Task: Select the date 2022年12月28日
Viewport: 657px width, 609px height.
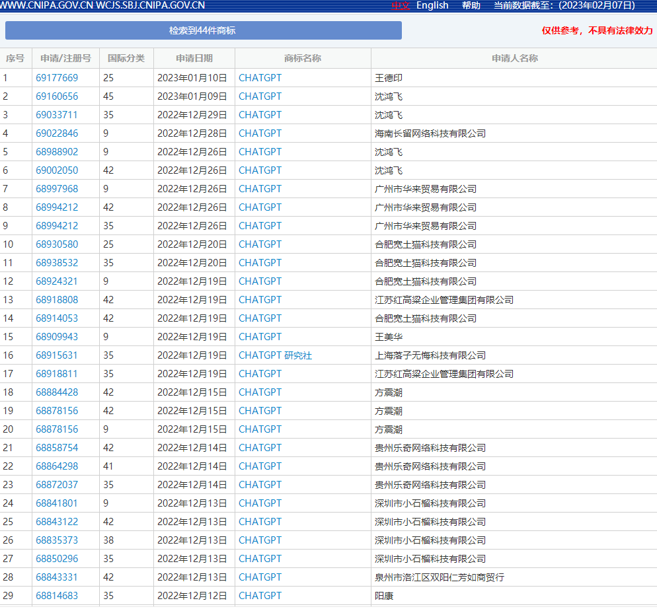Action: point(192,133)
